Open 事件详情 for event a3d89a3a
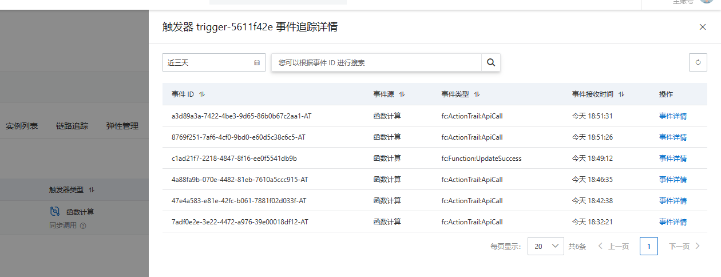Viewport: 721px width, 277px height. point(673,116)
